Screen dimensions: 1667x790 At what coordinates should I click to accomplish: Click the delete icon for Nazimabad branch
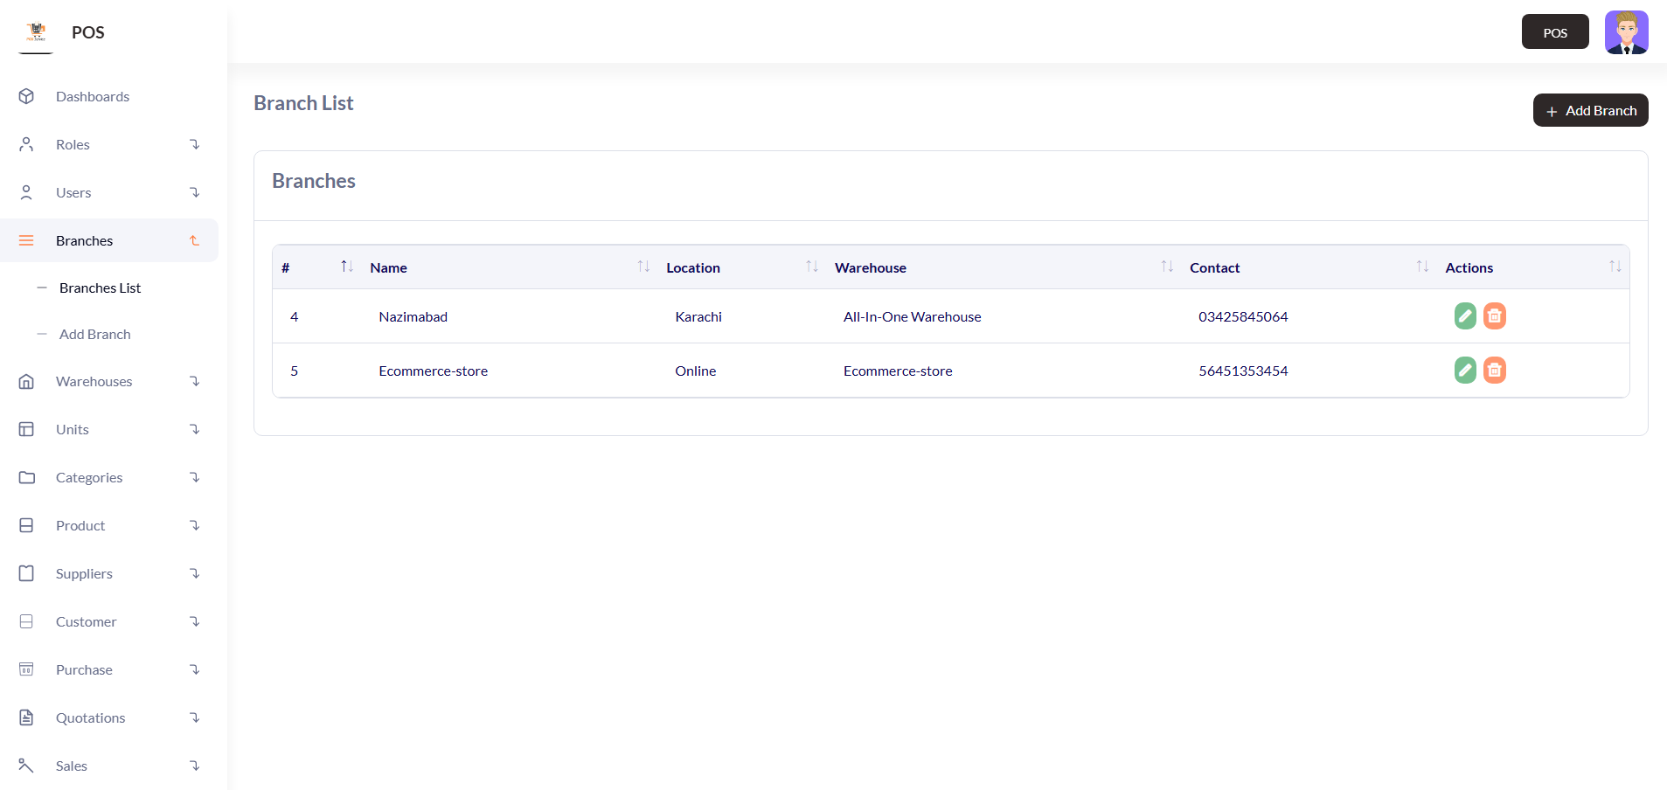pos(1495,316)
